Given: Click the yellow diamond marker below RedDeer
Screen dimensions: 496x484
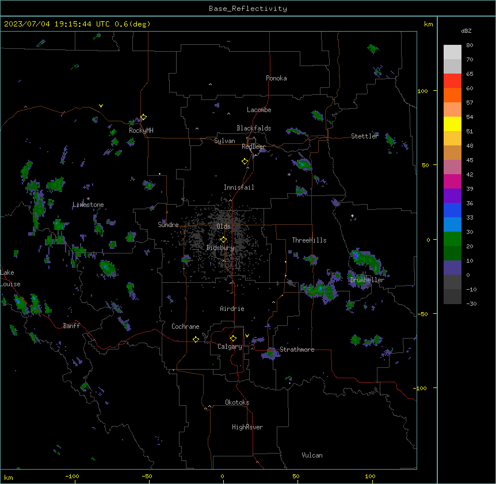Looking at the screenshot, I should click(x=245, y=161).
